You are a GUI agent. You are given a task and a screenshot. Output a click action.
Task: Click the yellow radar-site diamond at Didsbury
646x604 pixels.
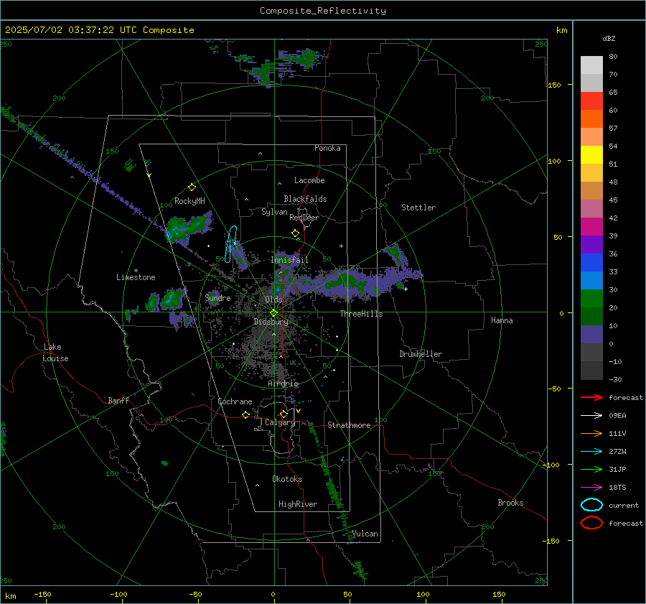click(273, 313)
